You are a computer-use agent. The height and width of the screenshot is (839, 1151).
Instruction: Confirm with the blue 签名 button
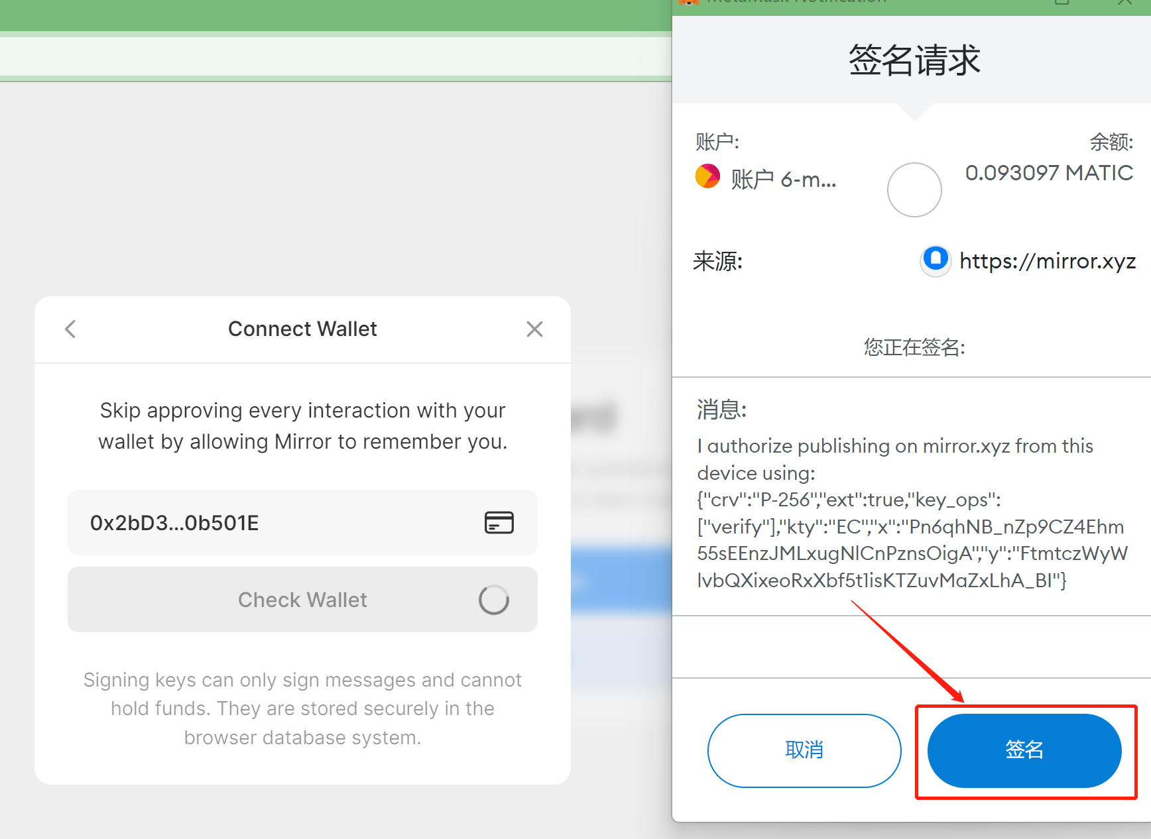tap(1024, 750)
